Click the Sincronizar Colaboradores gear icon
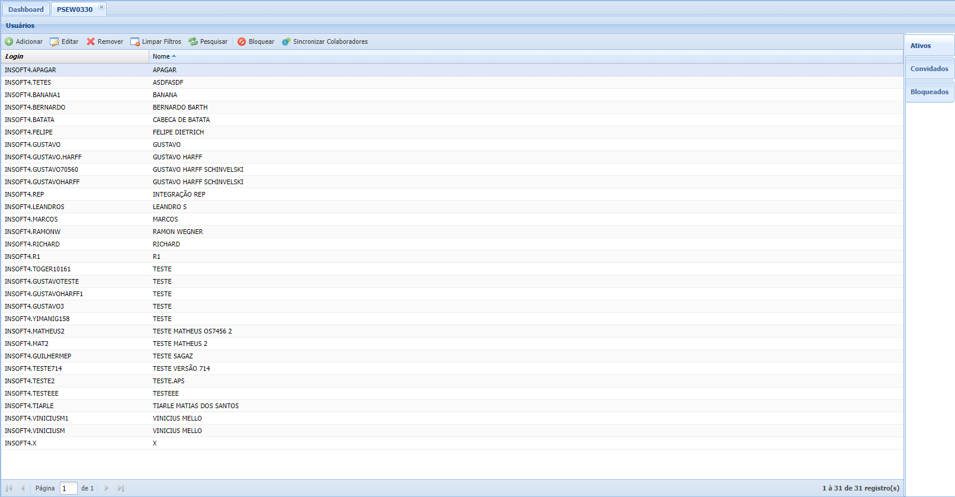The height and width of the screenshot is (497, 955). click(x=286, y=41)
